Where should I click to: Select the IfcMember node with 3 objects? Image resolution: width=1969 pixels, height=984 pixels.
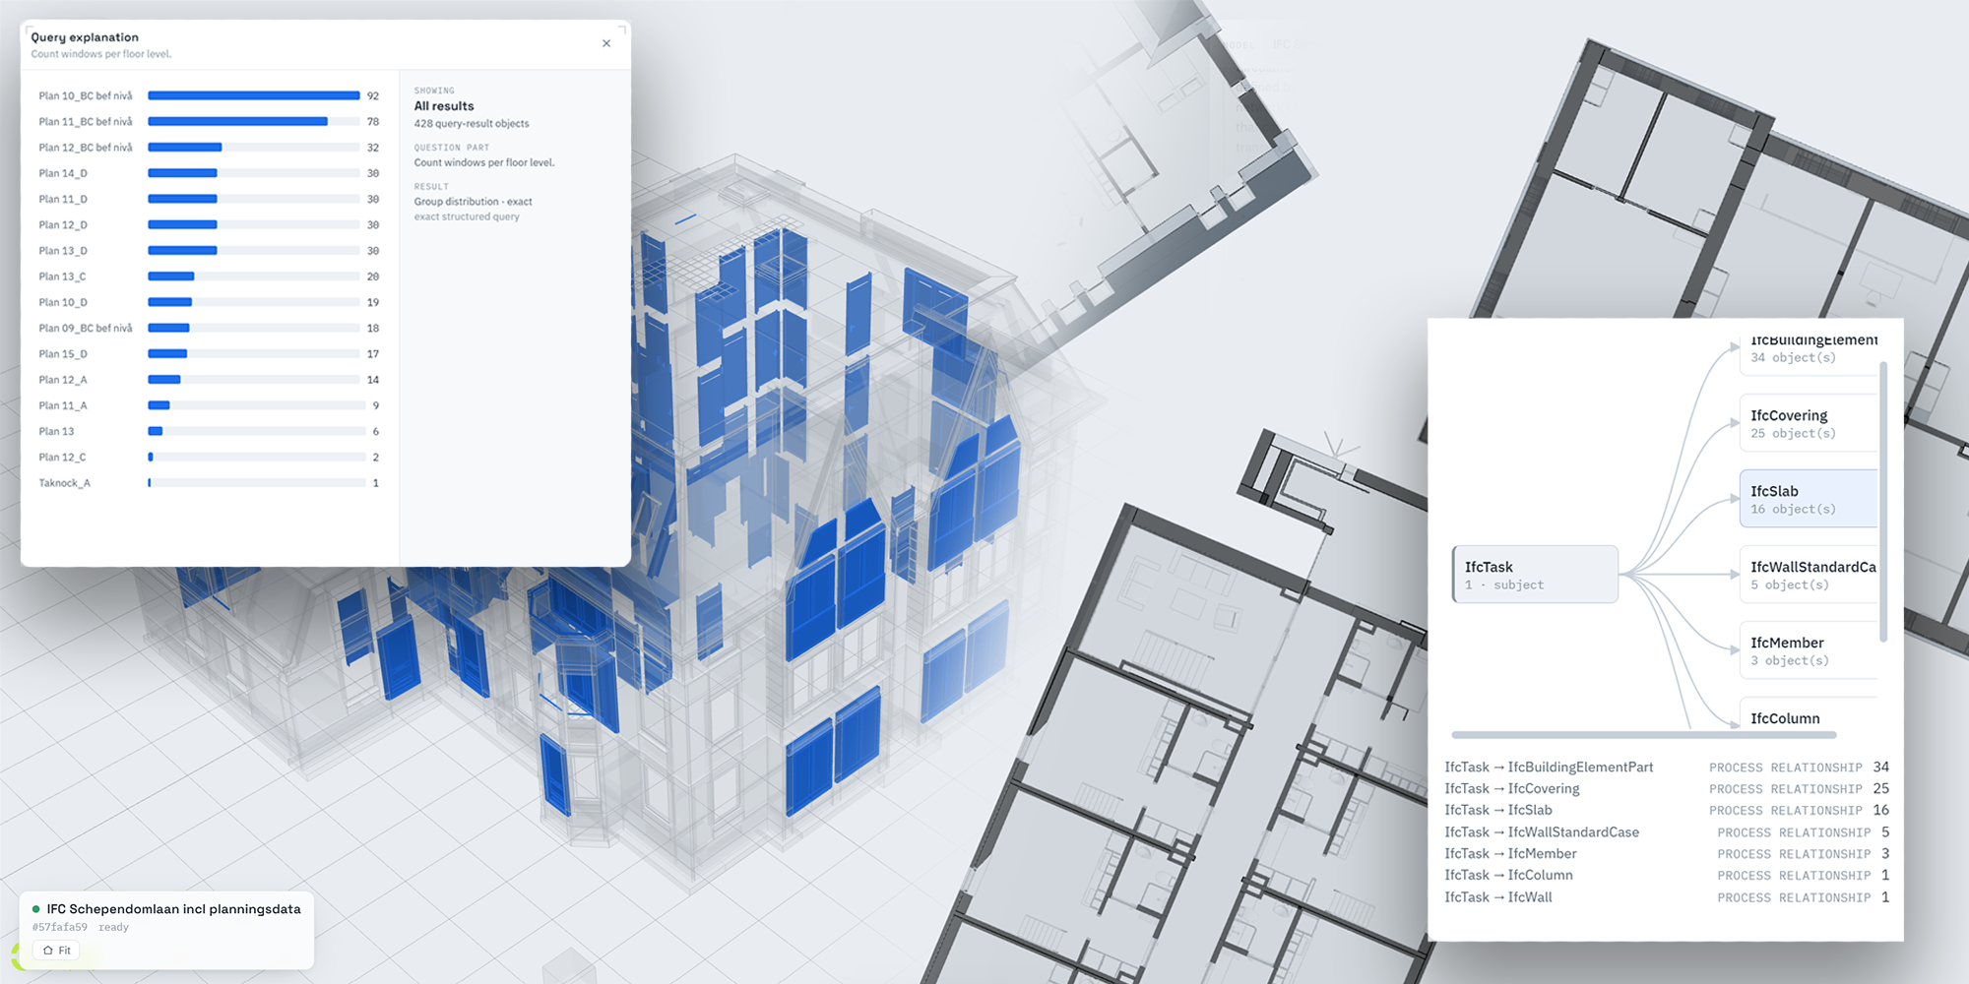(x=1809, y=650)
